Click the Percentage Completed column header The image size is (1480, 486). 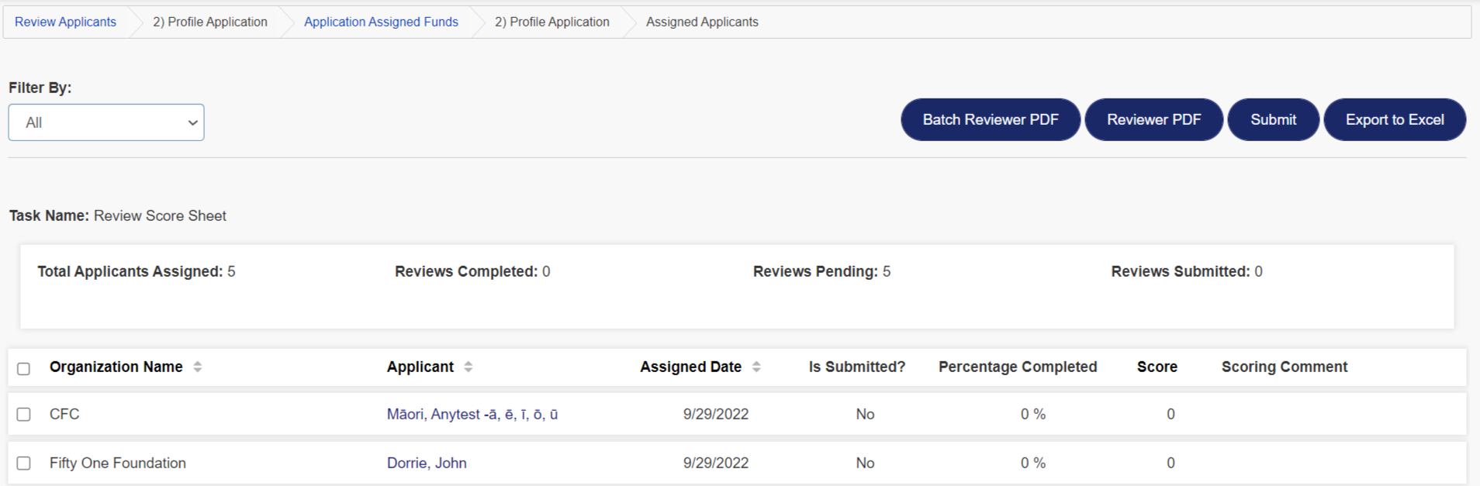[1017, 367]
